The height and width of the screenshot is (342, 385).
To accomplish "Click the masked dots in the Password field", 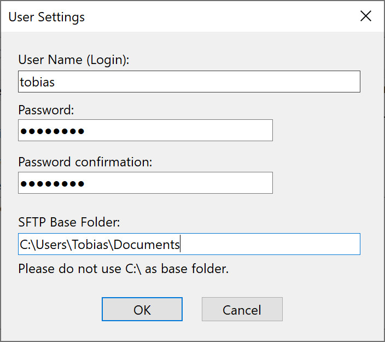I will [x=52, y=131].
